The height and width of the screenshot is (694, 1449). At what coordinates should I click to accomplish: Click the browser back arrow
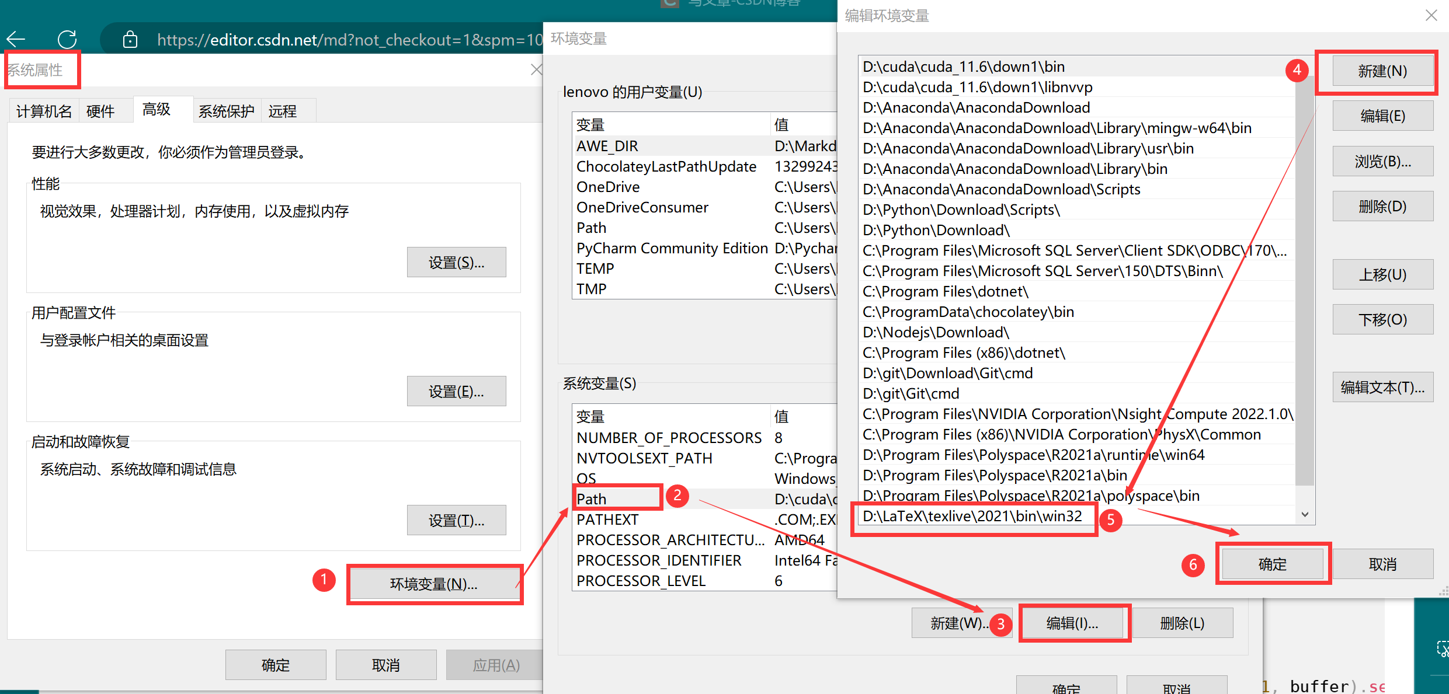coord(15,39)
